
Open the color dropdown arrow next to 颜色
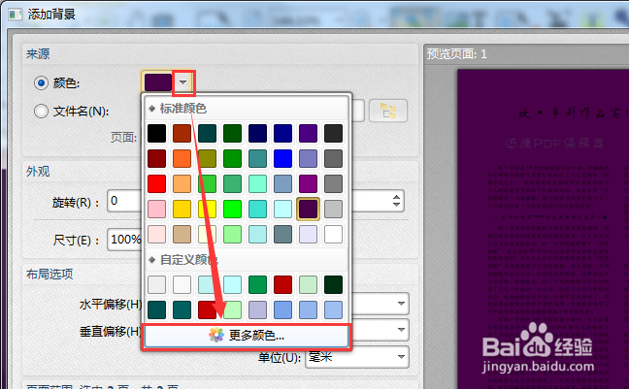[x=183, y=82]
